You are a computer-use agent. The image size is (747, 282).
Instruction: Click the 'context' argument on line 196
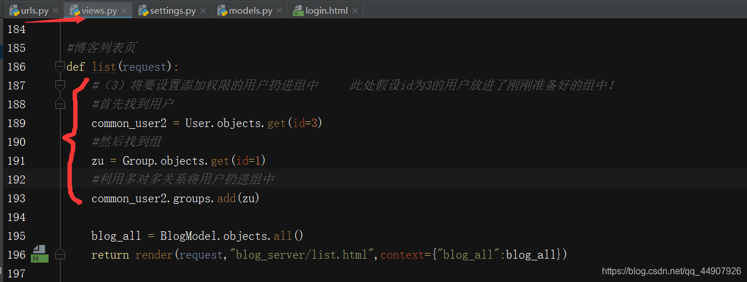[x=403, y=255]
